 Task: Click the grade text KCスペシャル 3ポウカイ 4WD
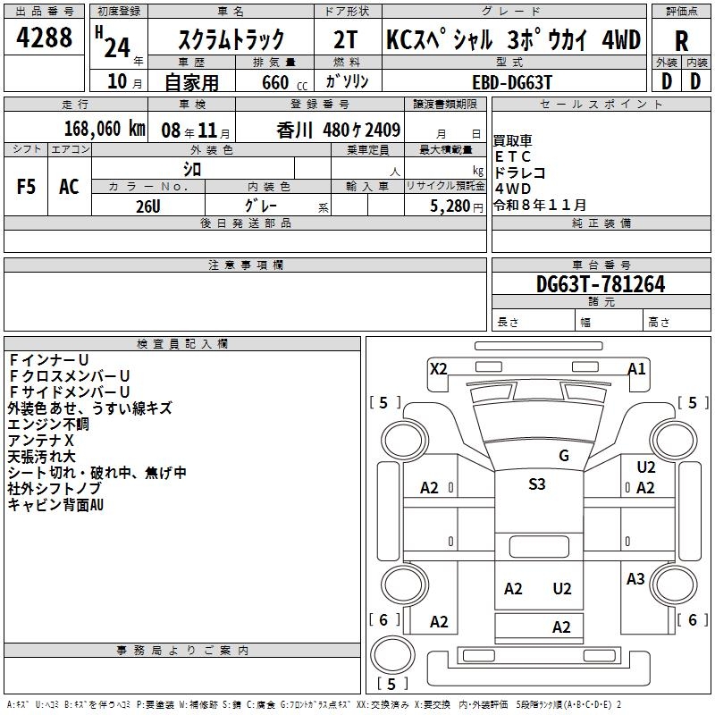point(513,39)
